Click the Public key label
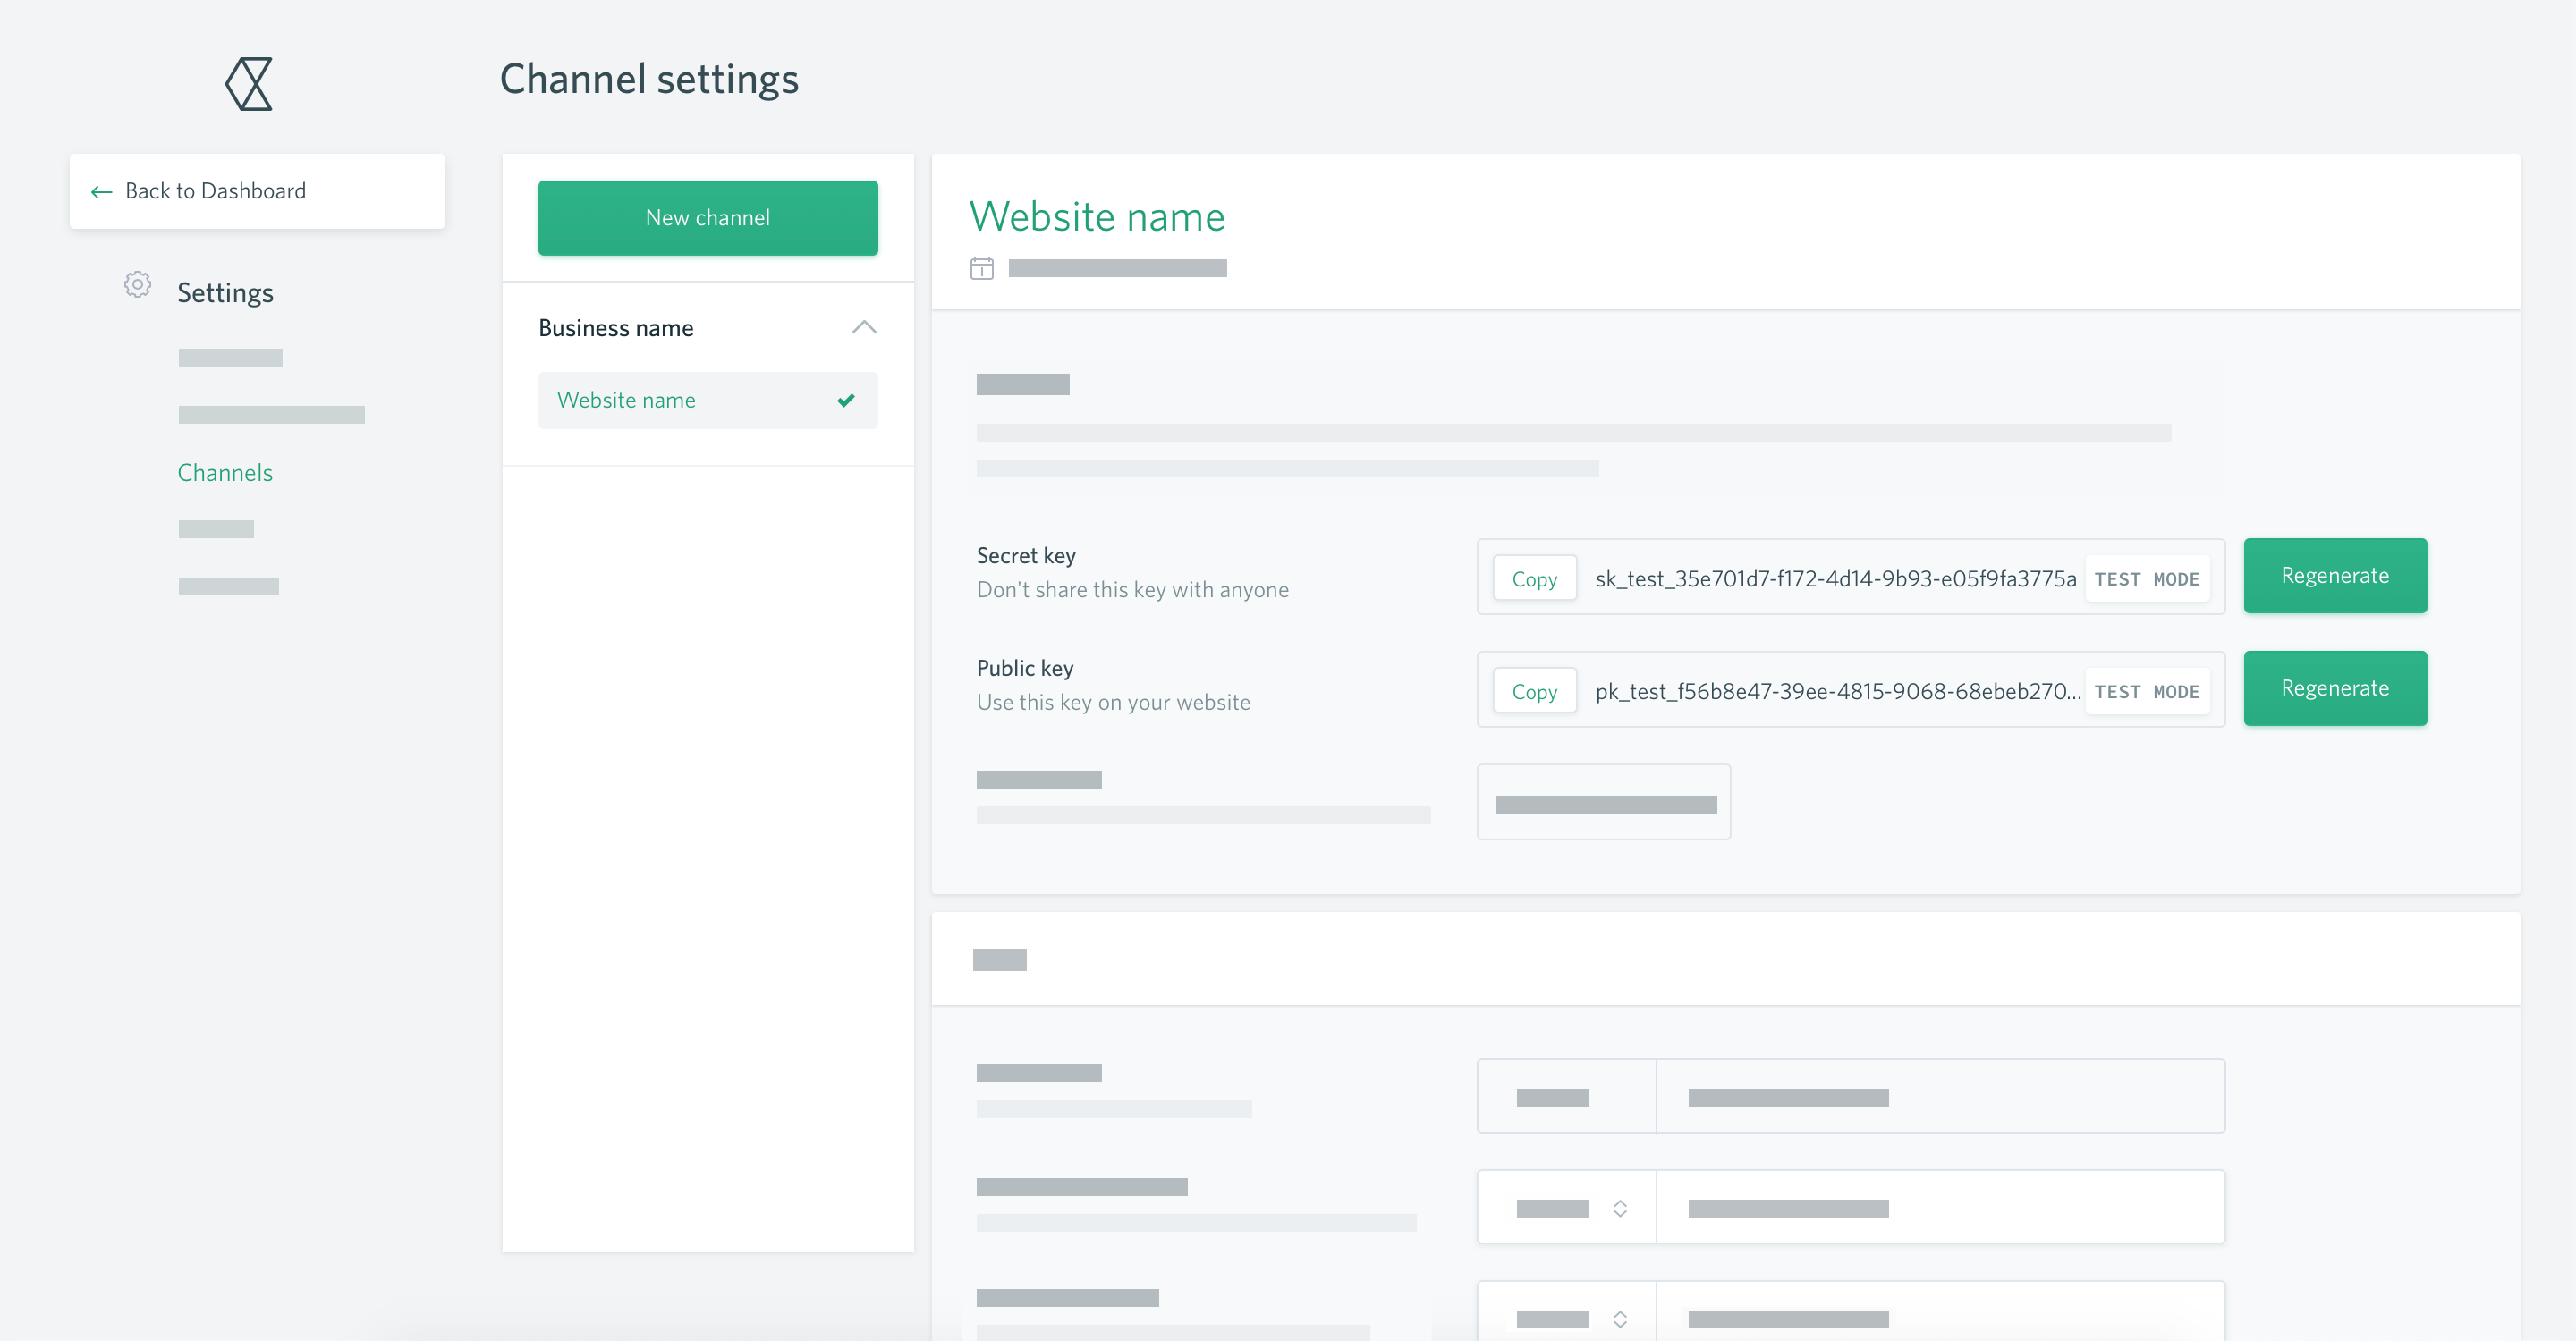 [1025, 669]
